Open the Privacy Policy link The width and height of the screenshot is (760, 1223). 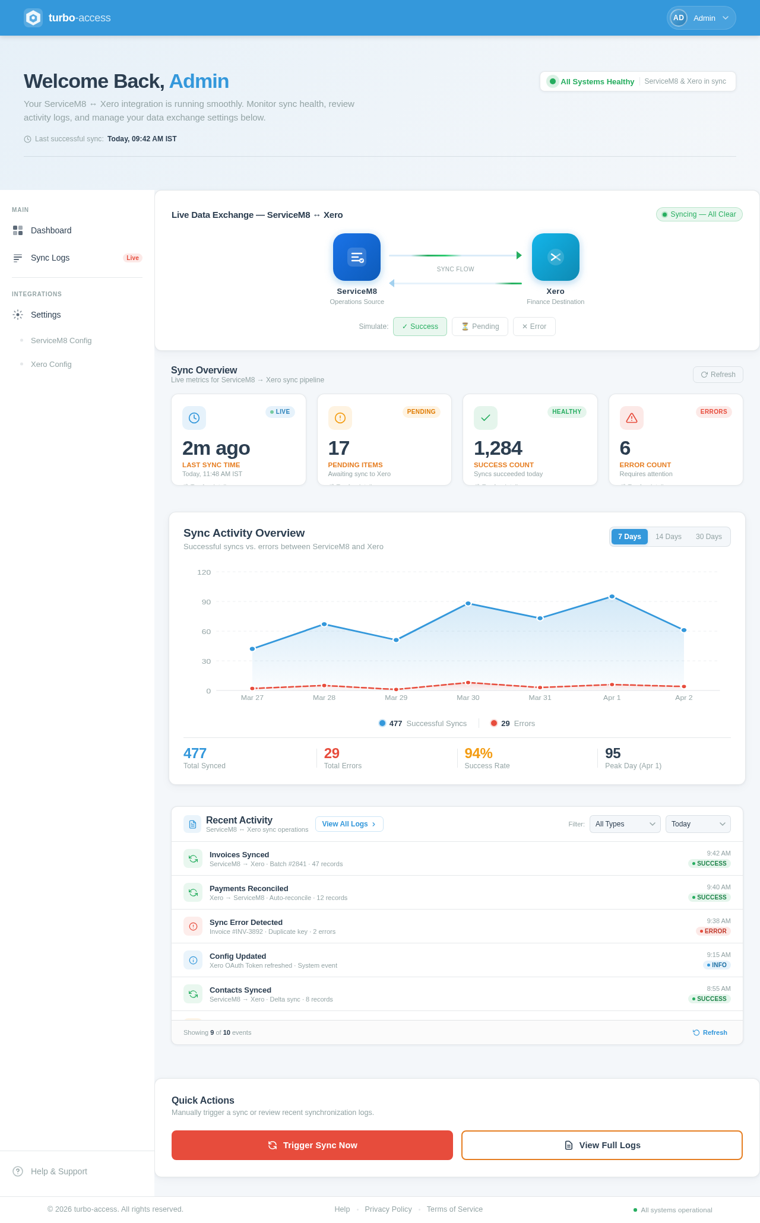click(388, 1209)
